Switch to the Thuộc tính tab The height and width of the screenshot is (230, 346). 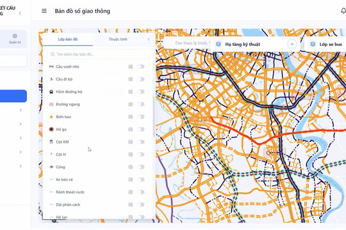coord(118,40)
